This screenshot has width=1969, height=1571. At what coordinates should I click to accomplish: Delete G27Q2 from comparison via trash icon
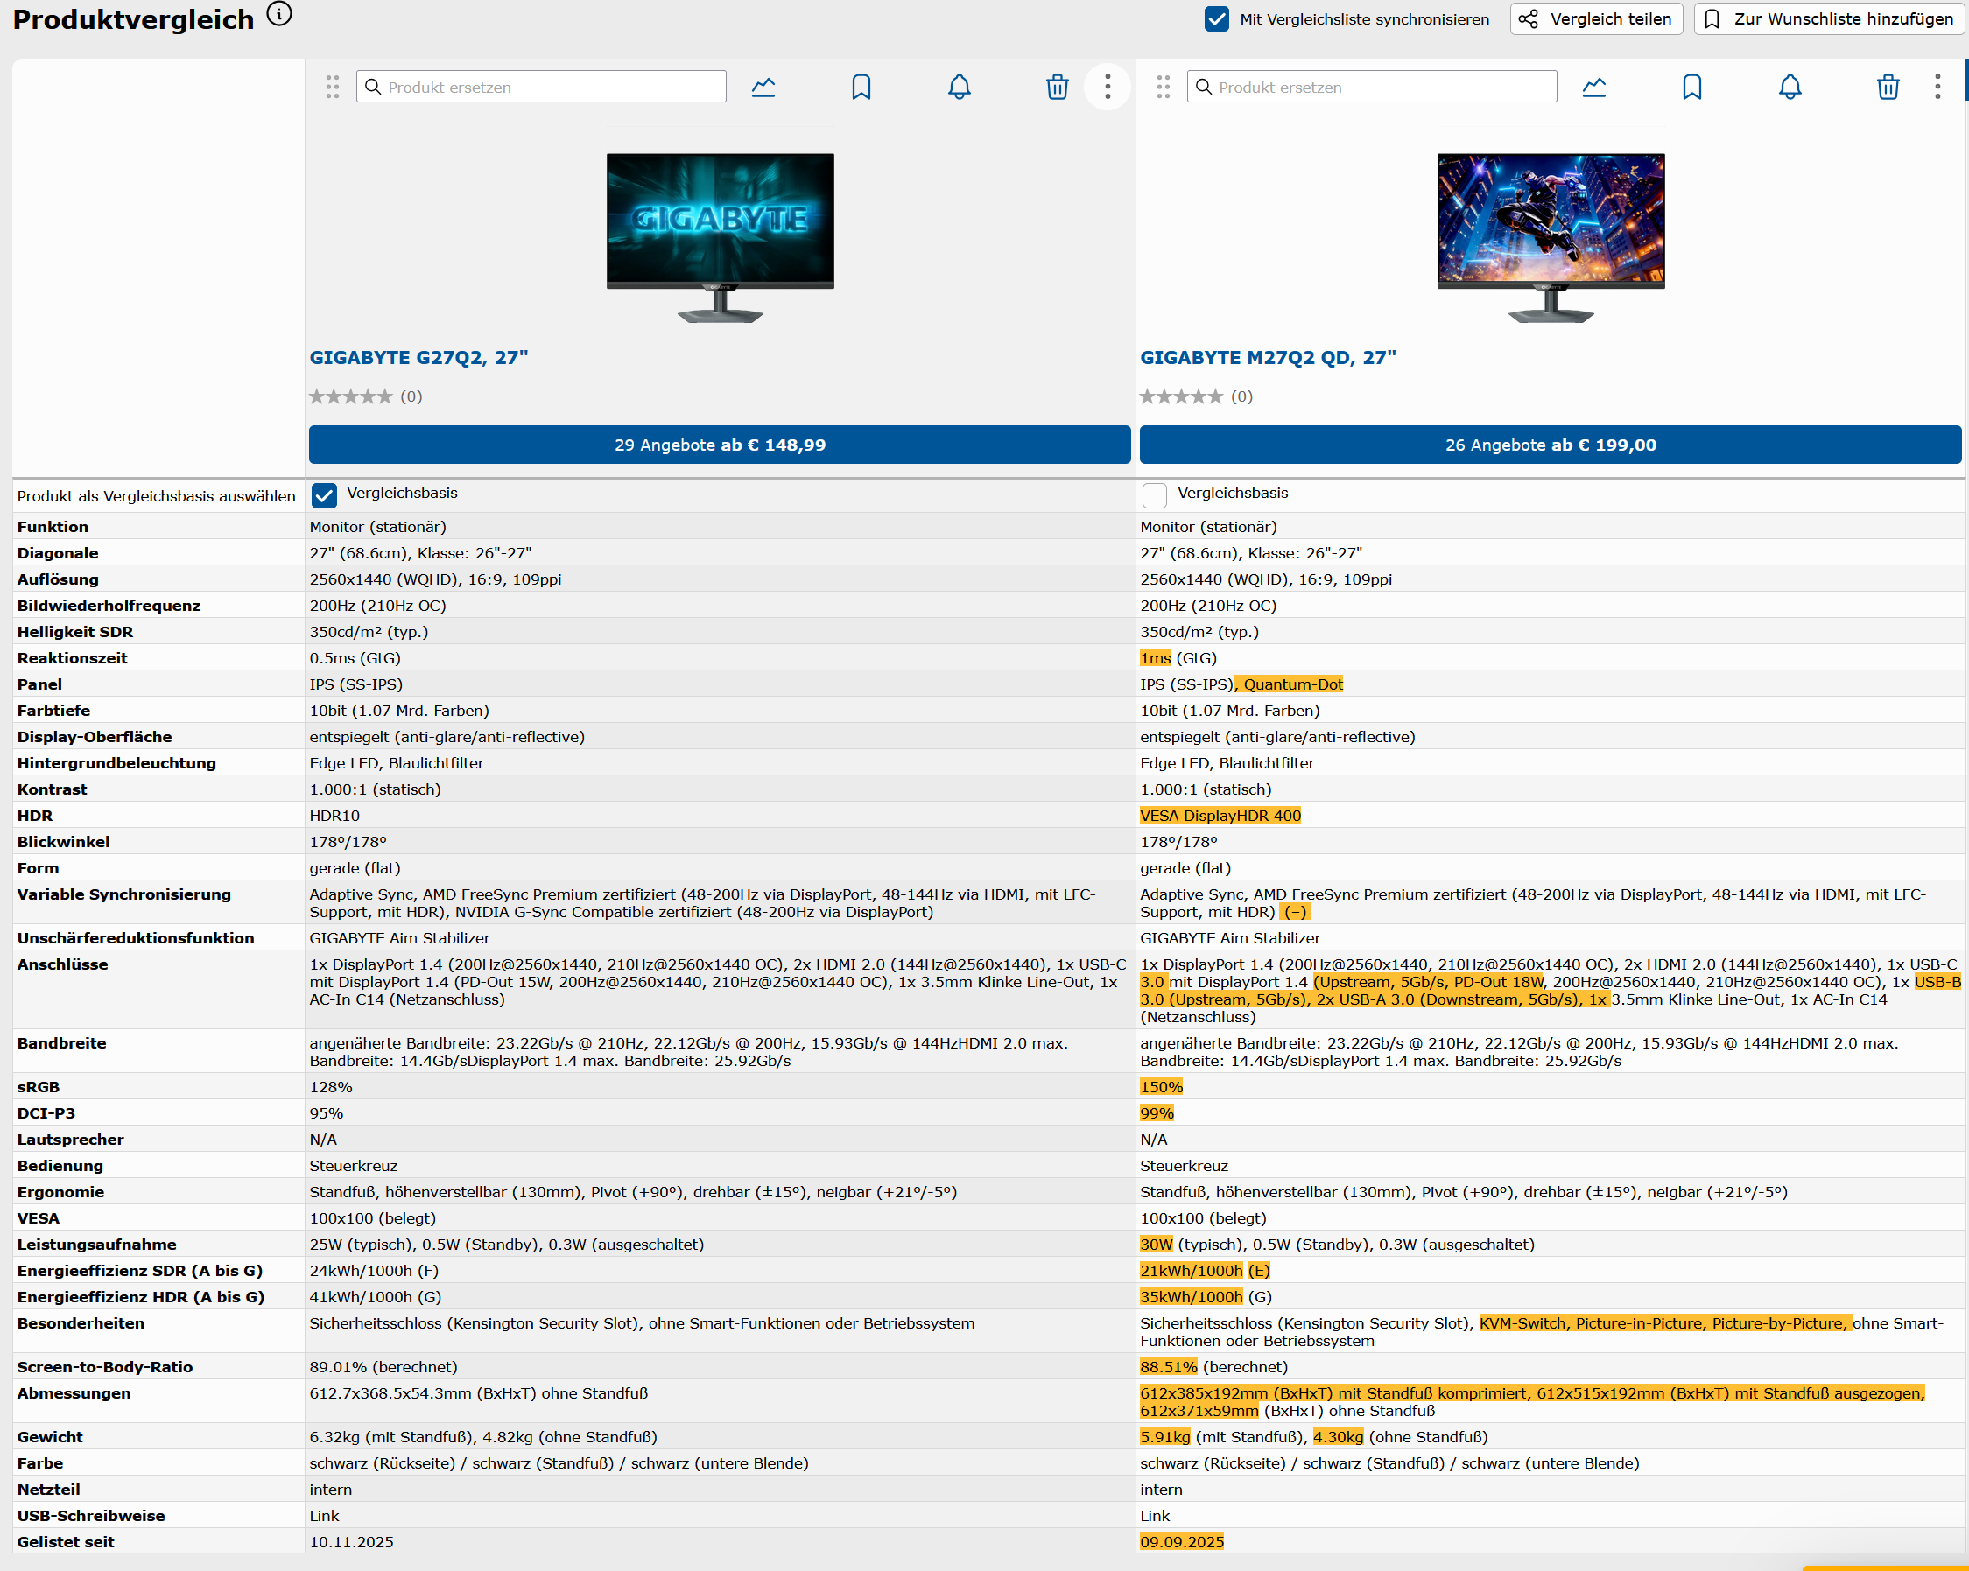point(1057,88)
